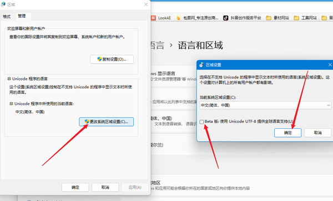Click the 语言和区域 breadcrumb heading
333x201 pixels.
pyautogui.click(x=200, y=46)
